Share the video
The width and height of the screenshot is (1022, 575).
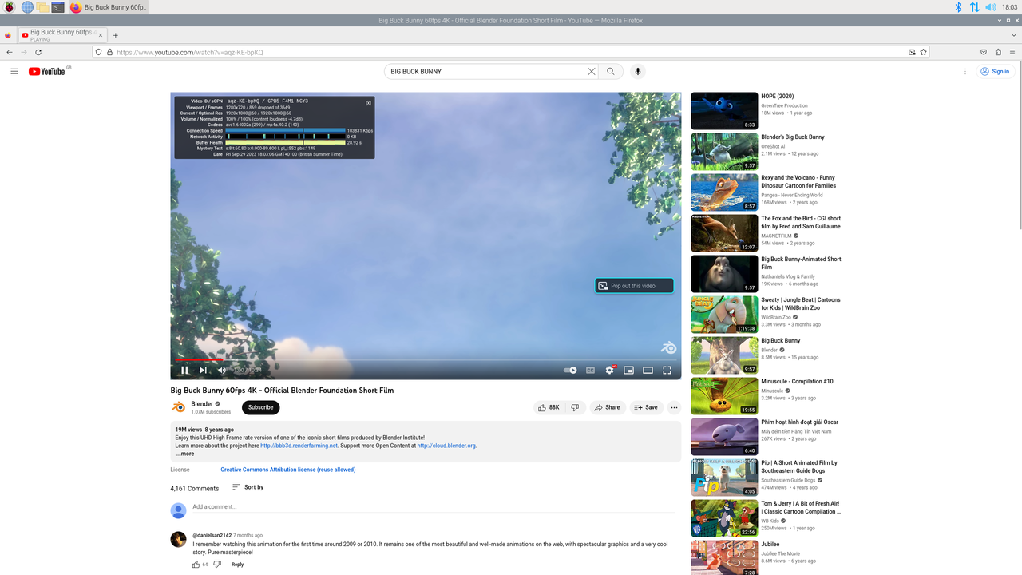tap(607, 407)
